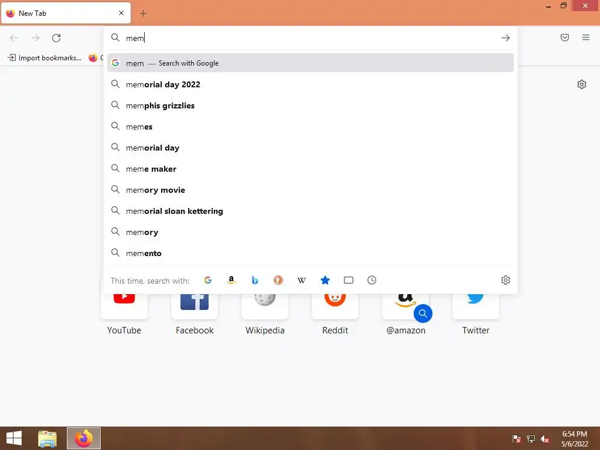Click into the address bar text 'mem'
This screenshot has width=600, height=450.
point(135,38)
